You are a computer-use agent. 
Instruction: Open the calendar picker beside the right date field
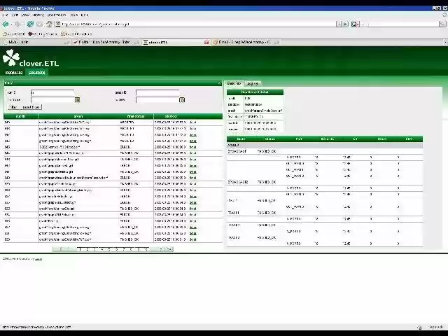tap(182, 100)
